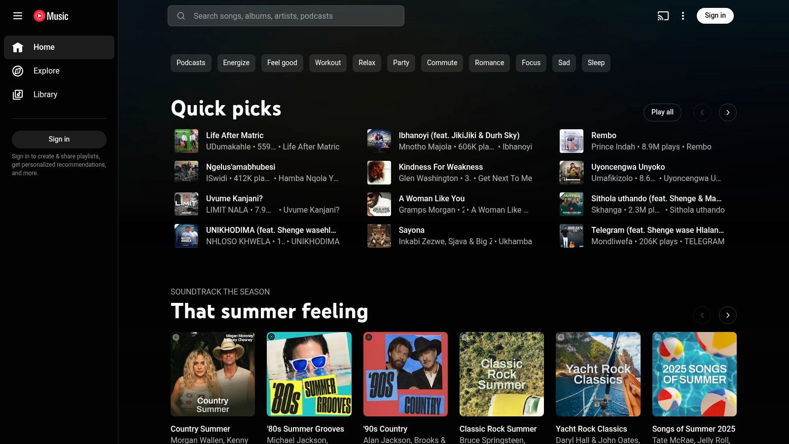Play Rembo album art thumbnail

point(572,141)
